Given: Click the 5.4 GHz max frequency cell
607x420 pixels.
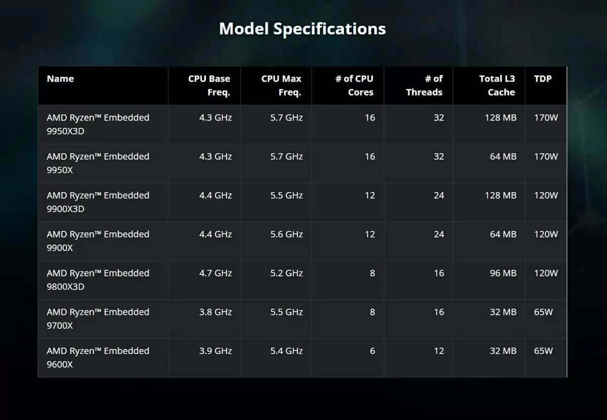Looking at the screenshot, I should click(x=287, y=351).
